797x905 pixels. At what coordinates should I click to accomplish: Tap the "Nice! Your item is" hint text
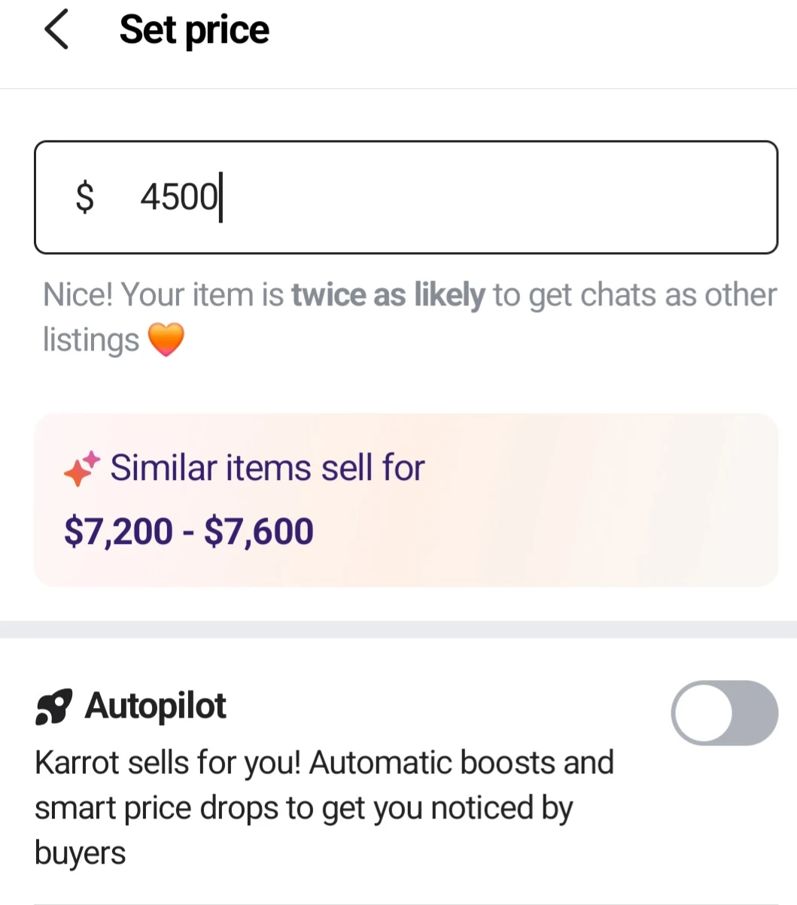tap(163, 295)
